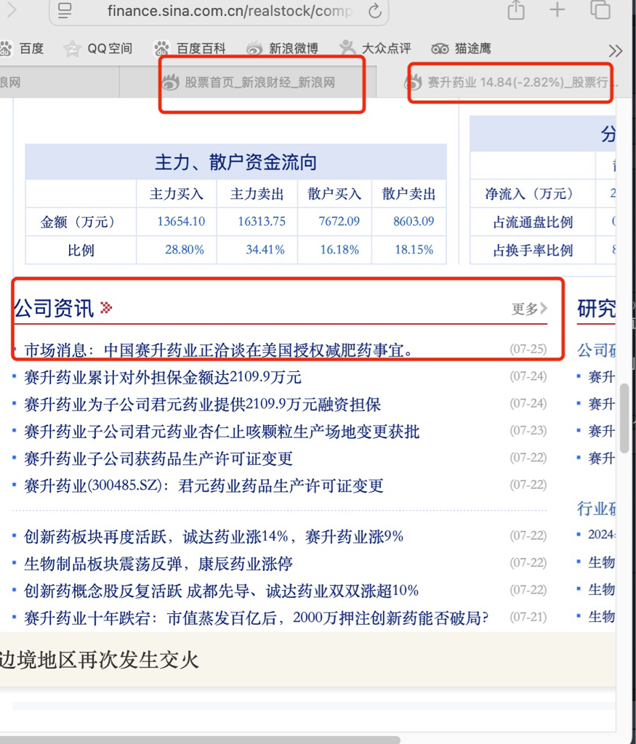Click the reader/page settings icon in address bar

point(65,10)
